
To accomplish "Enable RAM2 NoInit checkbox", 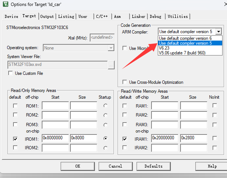I will click(x=215, y=115).
